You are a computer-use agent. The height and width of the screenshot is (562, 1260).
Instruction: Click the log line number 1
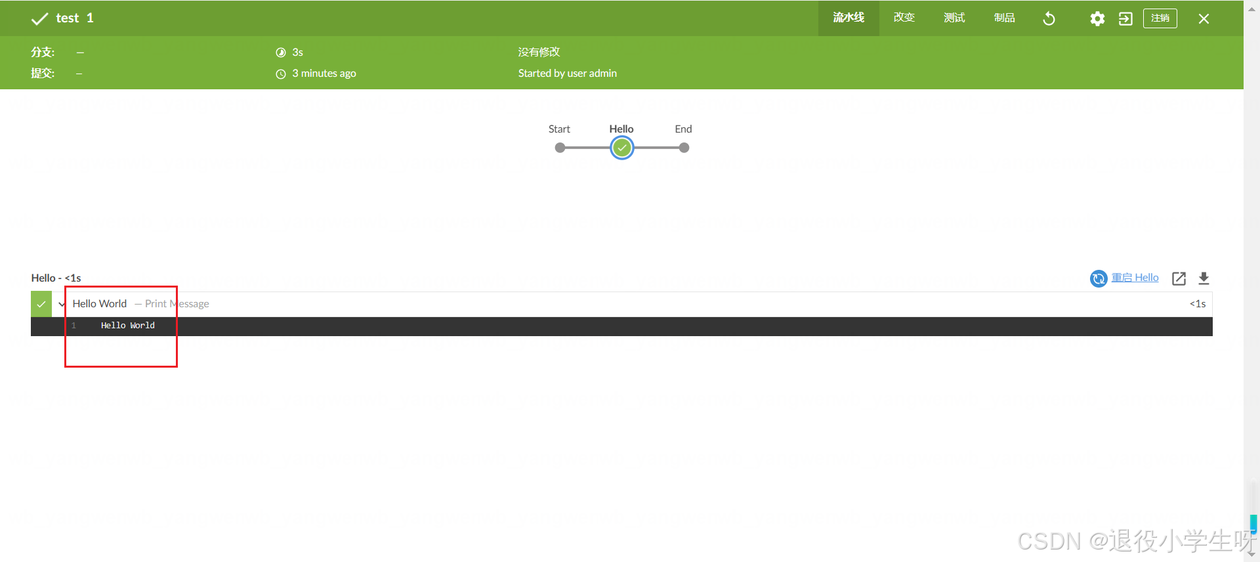click(x=73, y=326)
